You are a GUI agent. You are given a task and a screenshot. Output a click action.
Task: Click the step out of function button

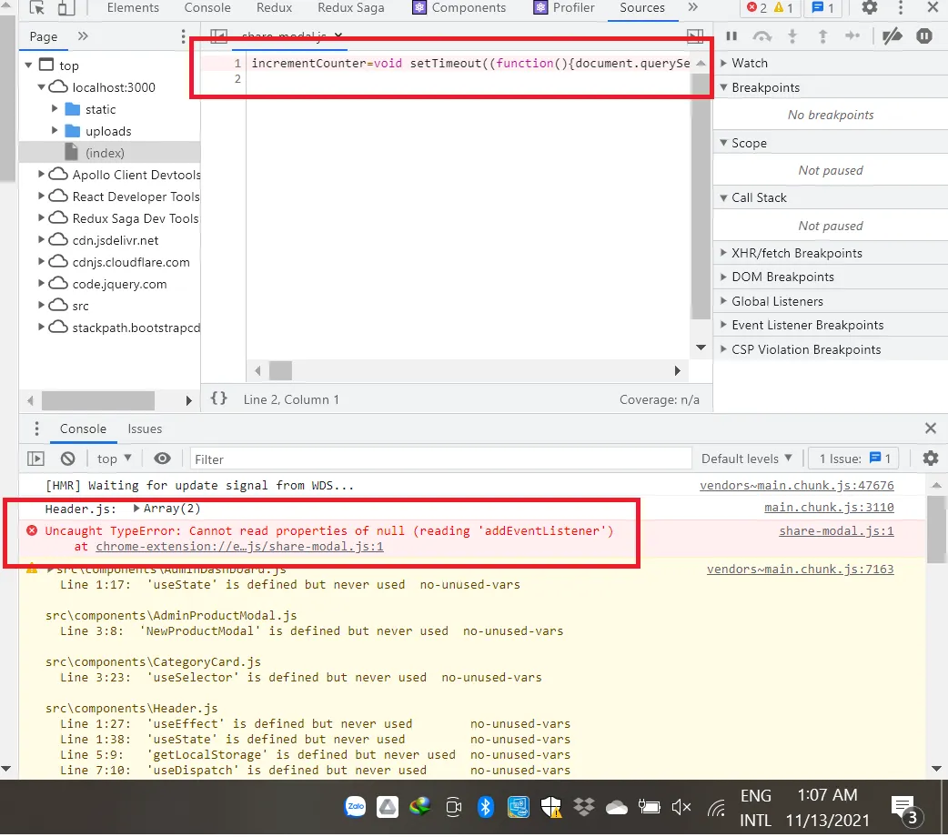click(822, 36)
